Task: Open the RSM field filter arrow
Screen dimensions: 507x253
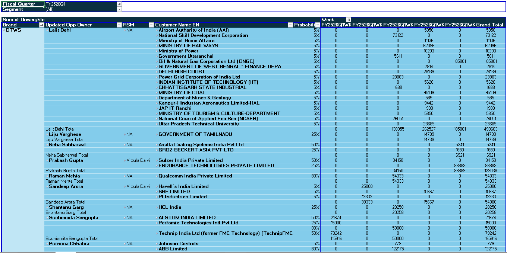Action: (x=151, y=25)
